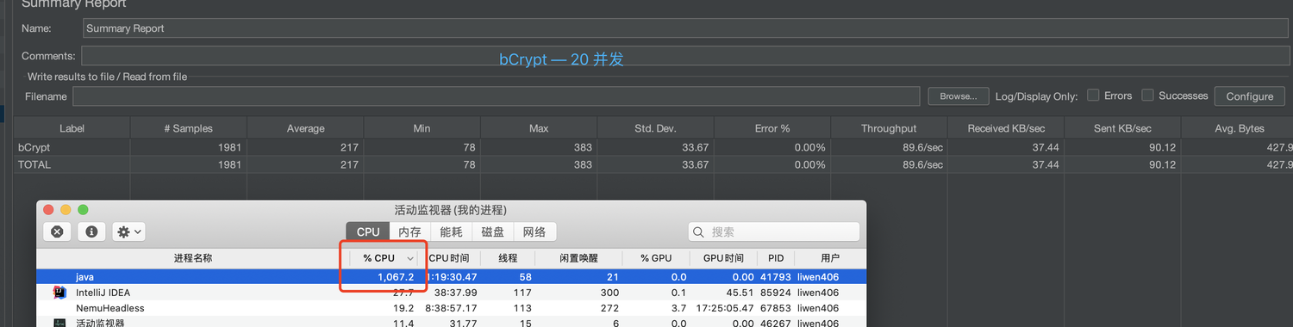This screenshot has width=1293, height=327.
Task: Click the stop process X icon
Action: coord(57,231)
